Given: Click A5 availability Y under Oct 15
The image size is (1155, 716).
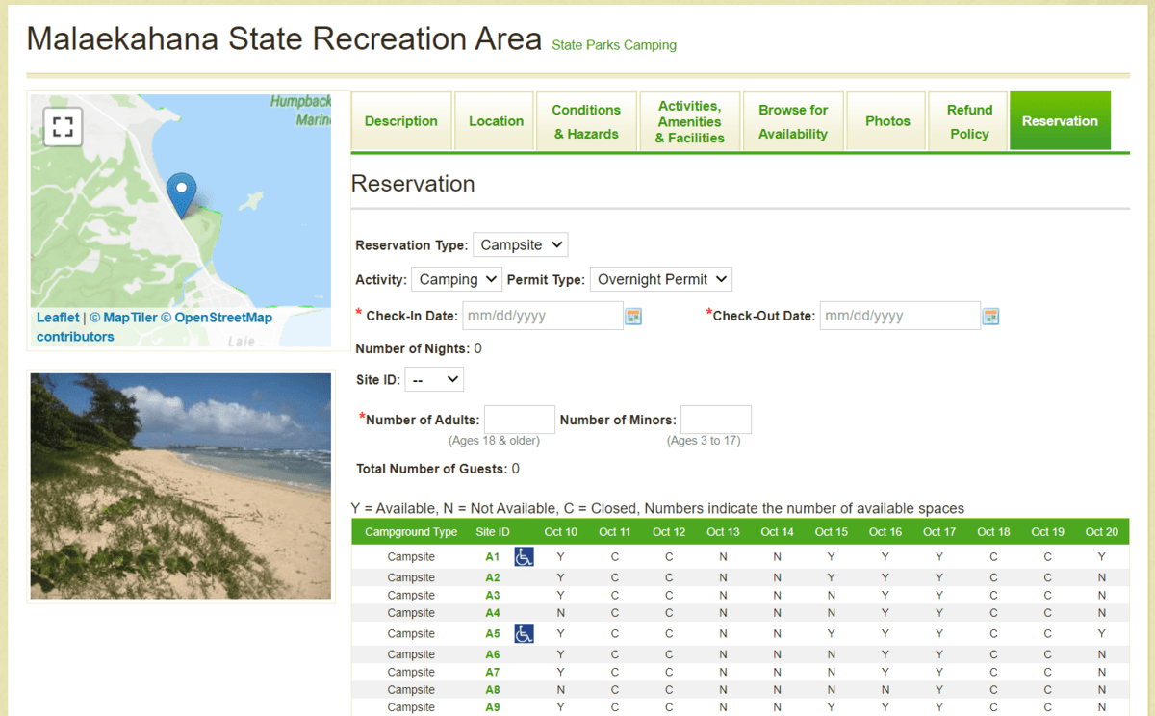Looking at the screenshot, I should pyautogui.click(x=832, y=633).
